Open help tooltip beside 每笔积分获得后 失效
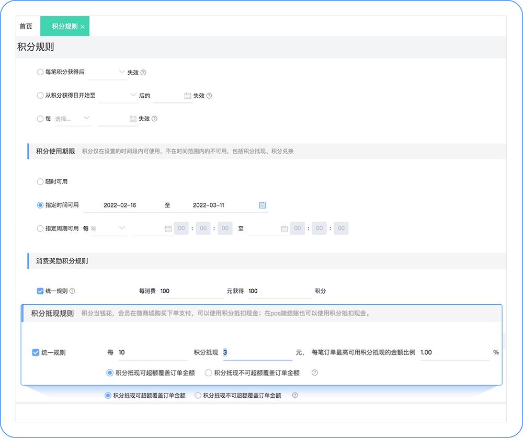Viewport: 523px width, 438px height. [x=142, y=72]
